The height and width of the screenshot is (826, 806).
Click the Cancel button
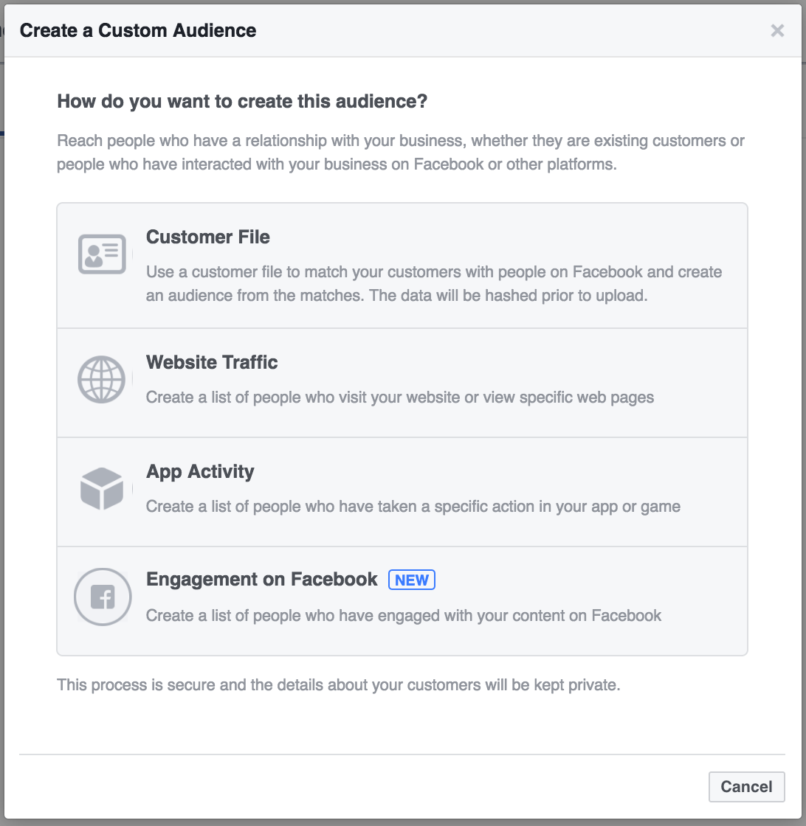[746, 786]
